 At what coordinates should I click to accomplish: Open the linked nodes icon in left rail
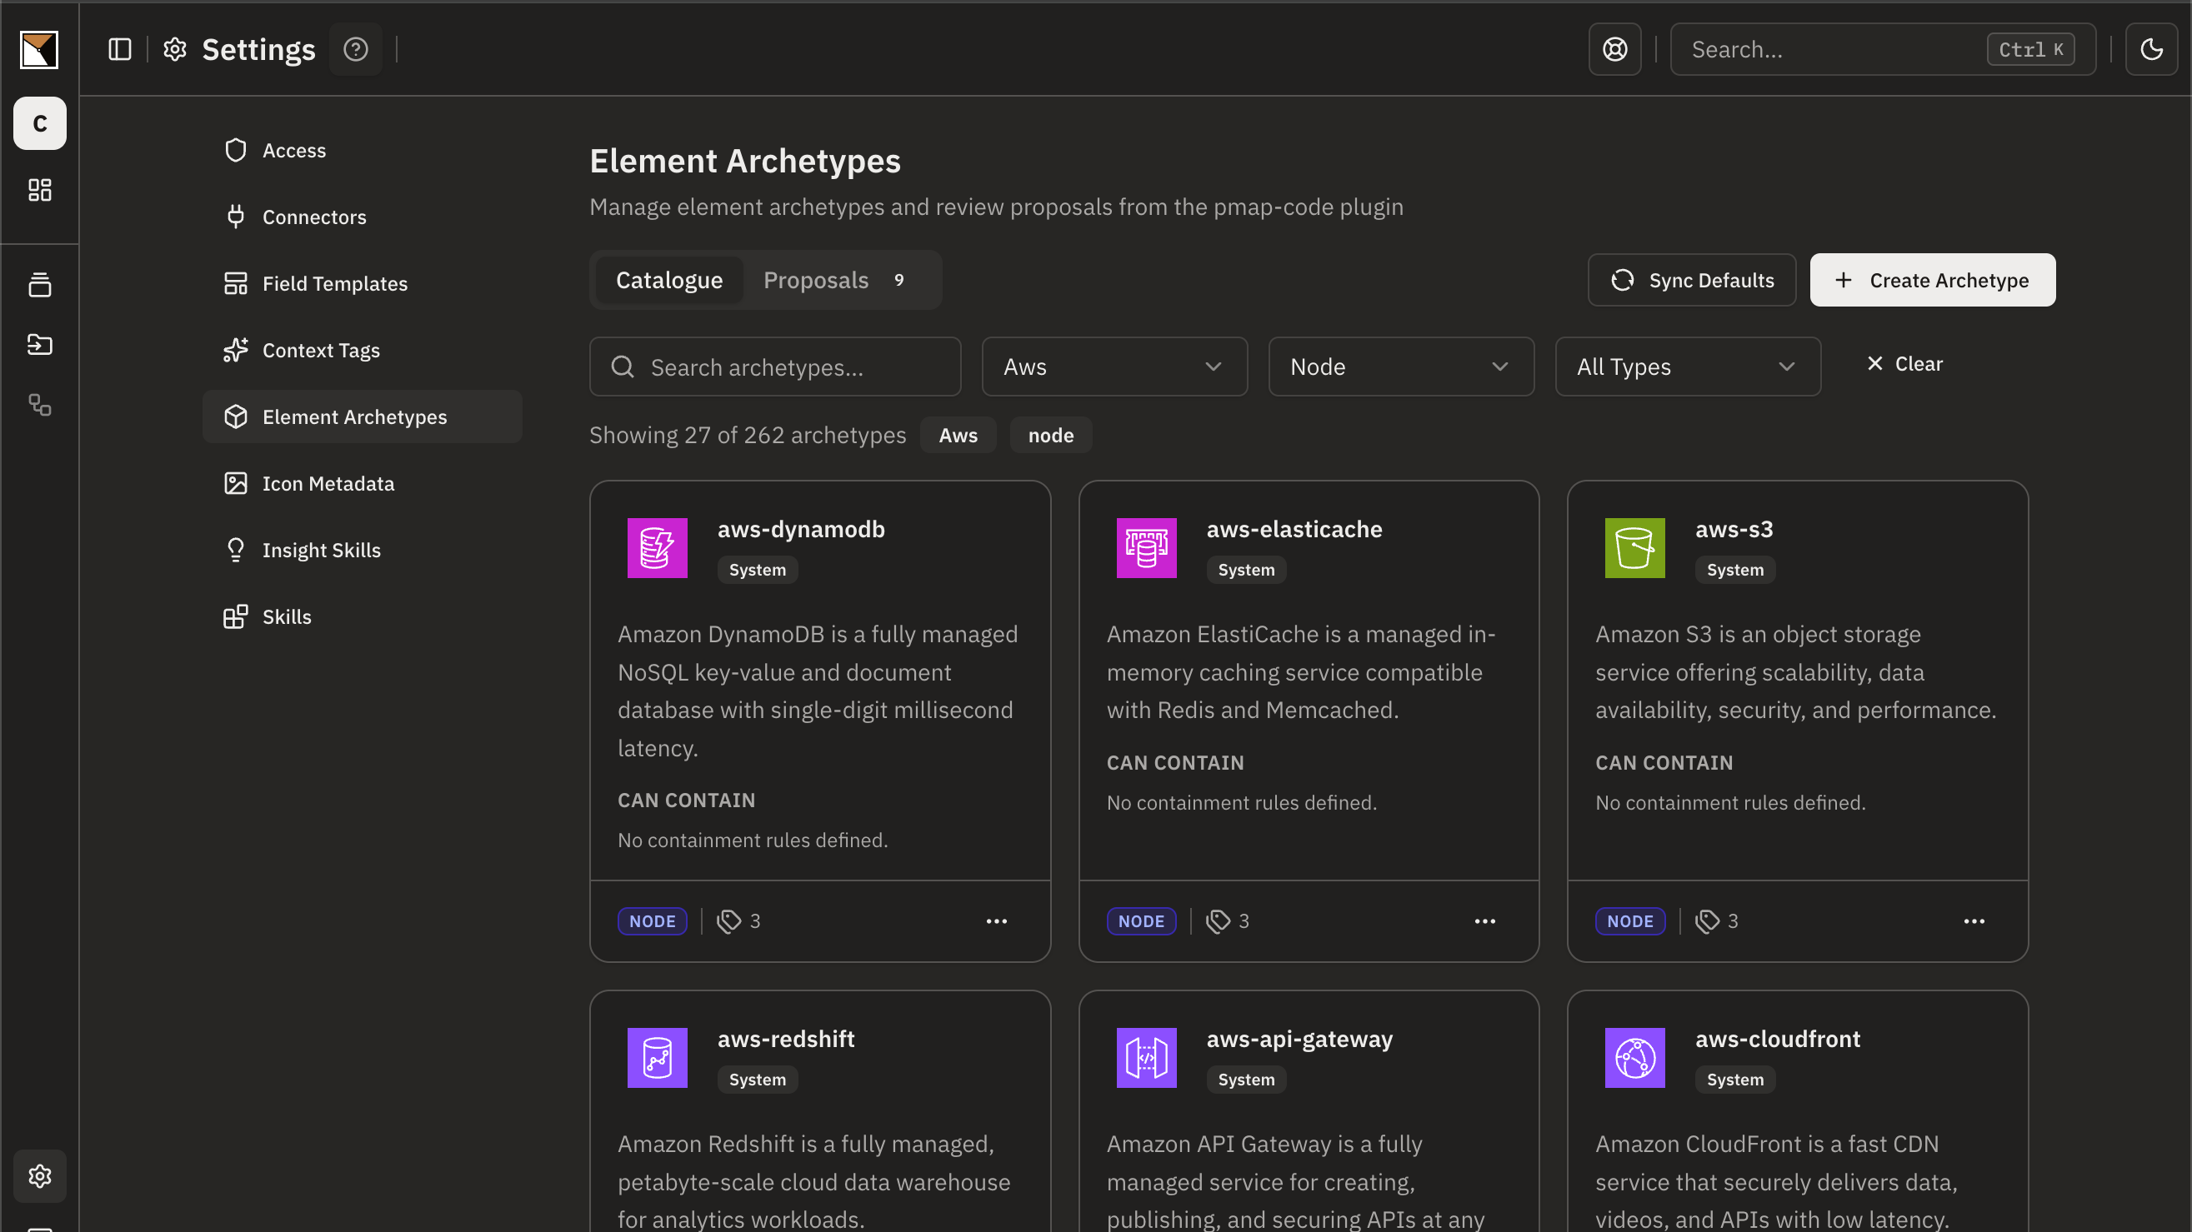(x=40, y=405)
